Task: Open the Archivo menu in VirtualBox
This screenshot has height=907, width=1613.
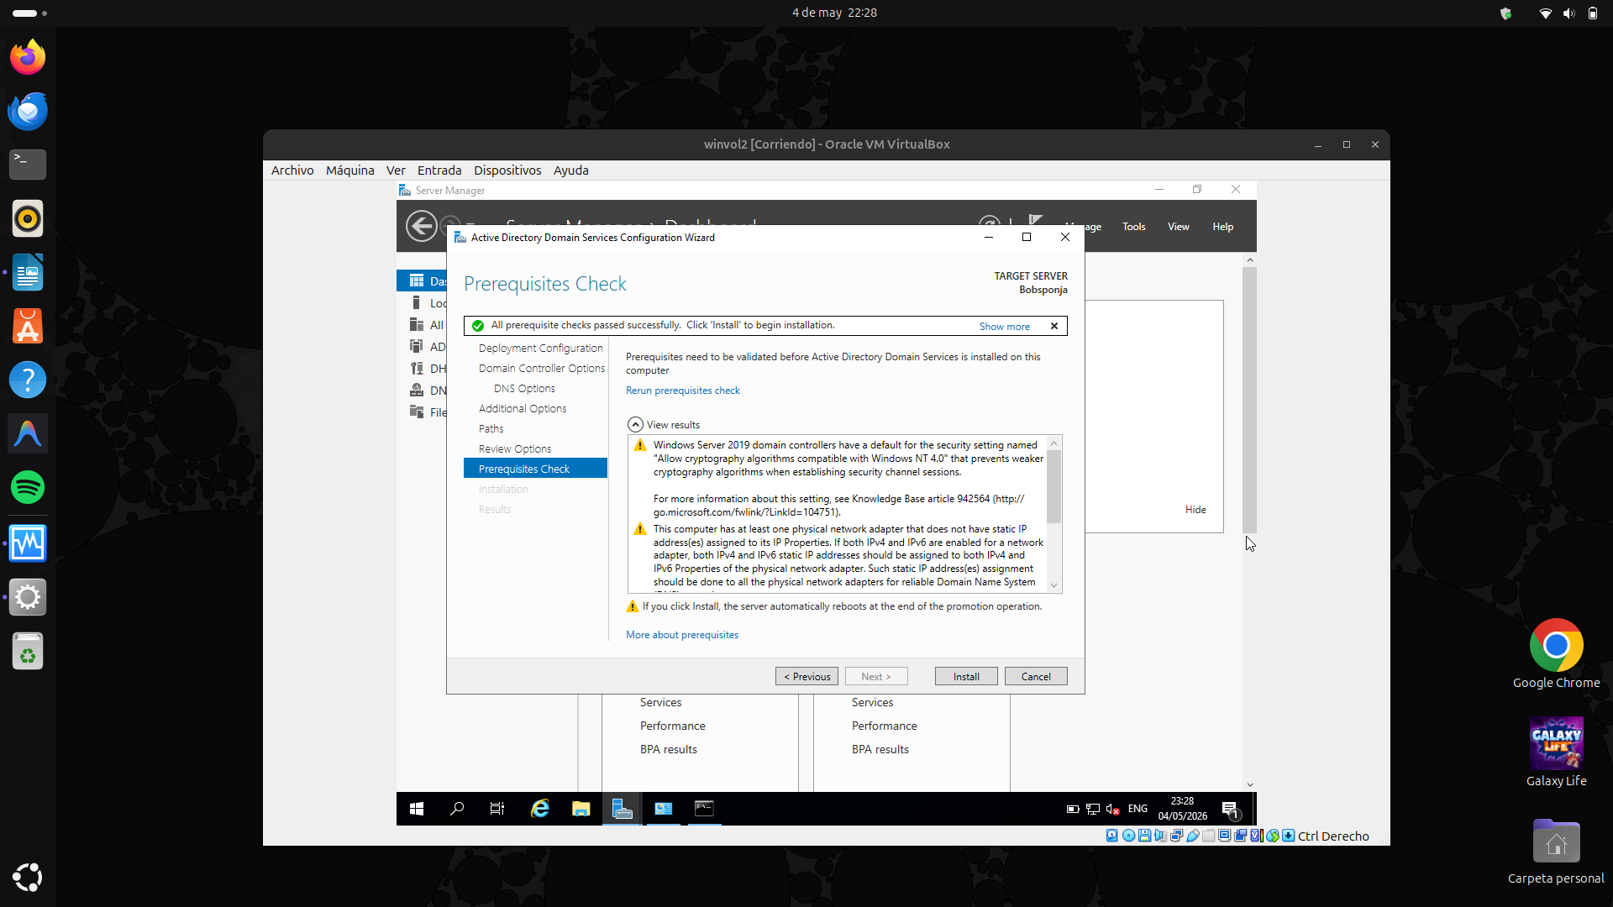Action: [x=292, y=170]
